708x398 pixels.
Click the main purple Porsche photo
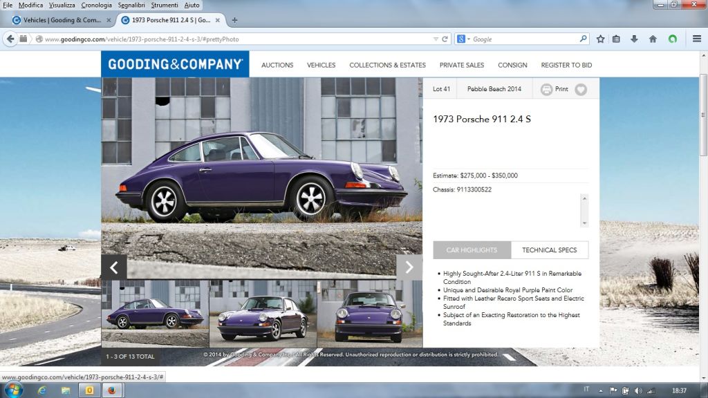coord(262,178)
